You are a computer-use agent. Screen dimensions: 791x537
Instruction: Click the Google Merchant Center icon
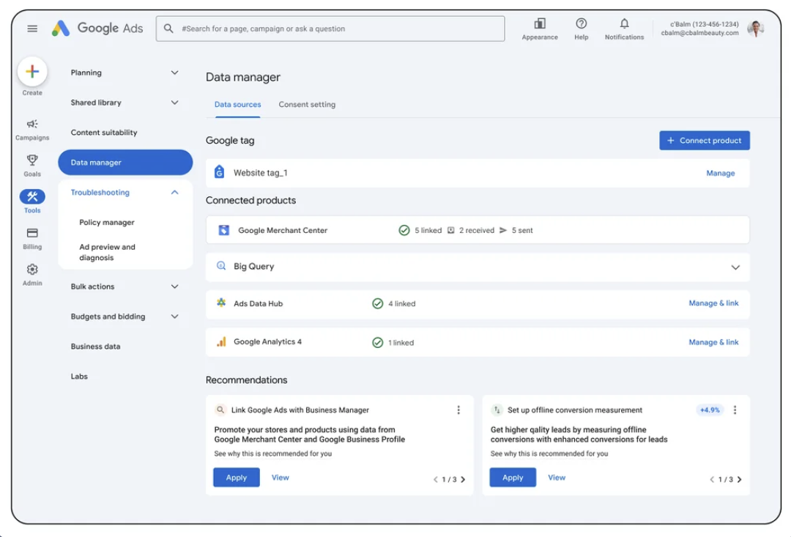click(x=223, y=230)
